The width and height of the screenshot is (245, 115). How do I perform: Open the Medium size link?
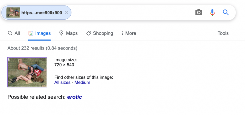[x=82, y=82]
